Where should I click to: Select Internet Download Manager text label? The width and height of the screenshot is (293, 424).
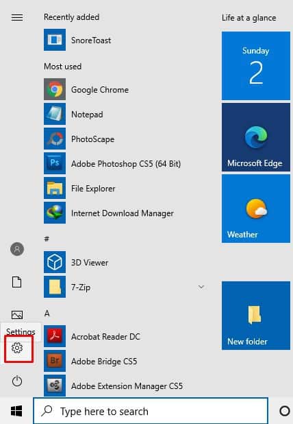(123, 213)
